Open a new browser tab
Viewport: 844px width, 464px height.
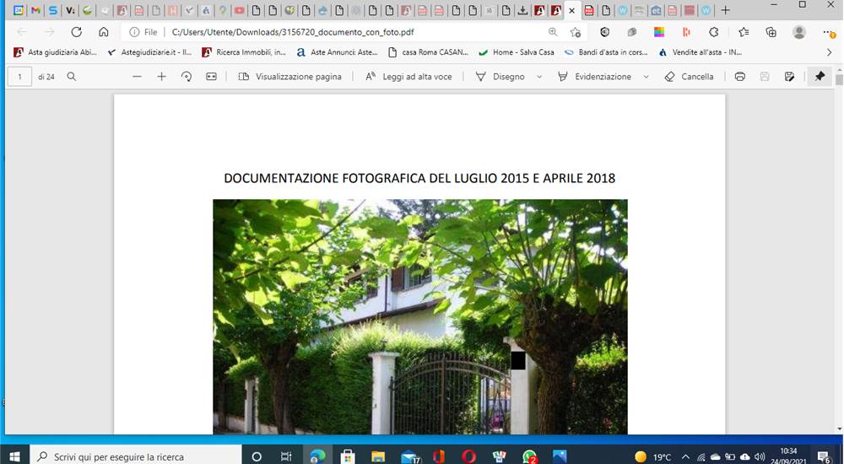click(725, 10)
